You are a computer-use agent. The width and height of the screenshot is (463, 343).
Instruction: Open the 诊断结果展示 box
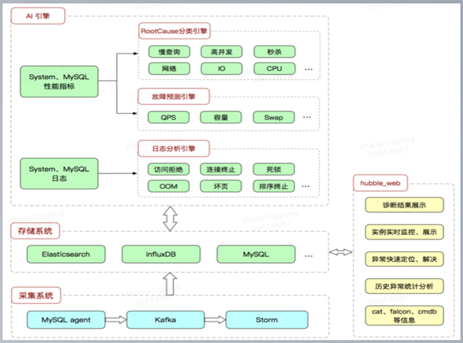405,205
